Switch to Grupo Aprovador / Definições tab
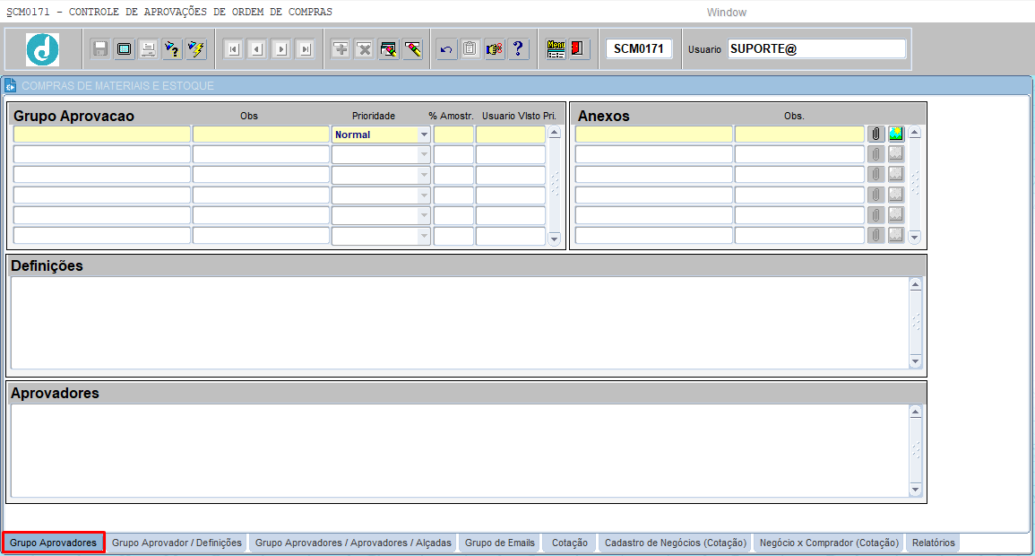The width and height of the screenshot is (1035, 556). [177, 543]
